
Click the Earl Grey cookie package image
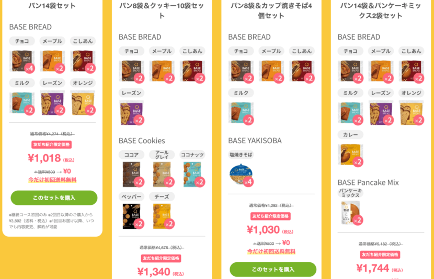(x=162, y=175)
